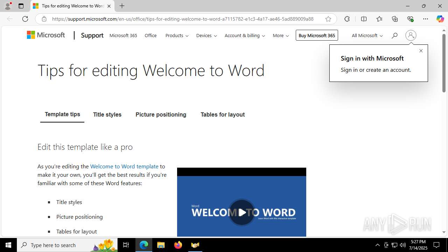Refresh the current page
This screenshot has height=252, width=448.
tap(25, 19)
